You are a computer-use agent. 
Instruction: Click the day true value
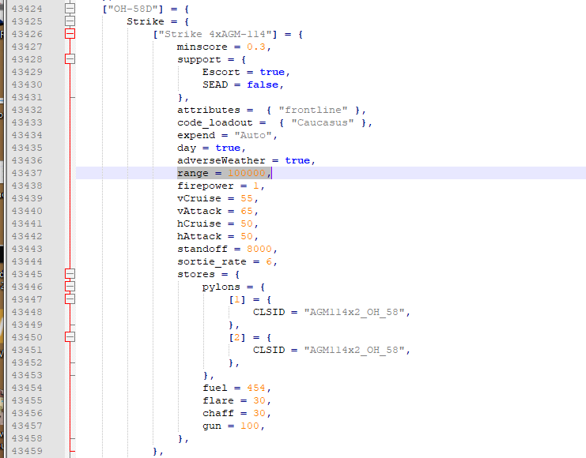(228, 148)
